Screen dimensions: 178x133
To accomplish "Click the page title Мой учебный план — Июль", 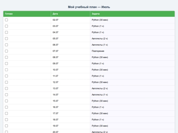I will tap(89, 7).
